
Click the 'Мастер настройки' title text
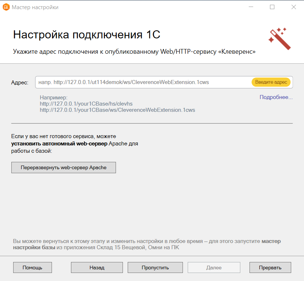[x=35, y=7]
